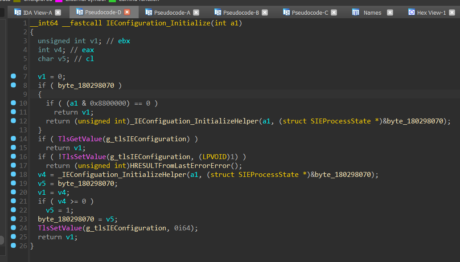Open the Pseudocode-B tab
This screenshot has height=262, width=460.
coord(241,12)
